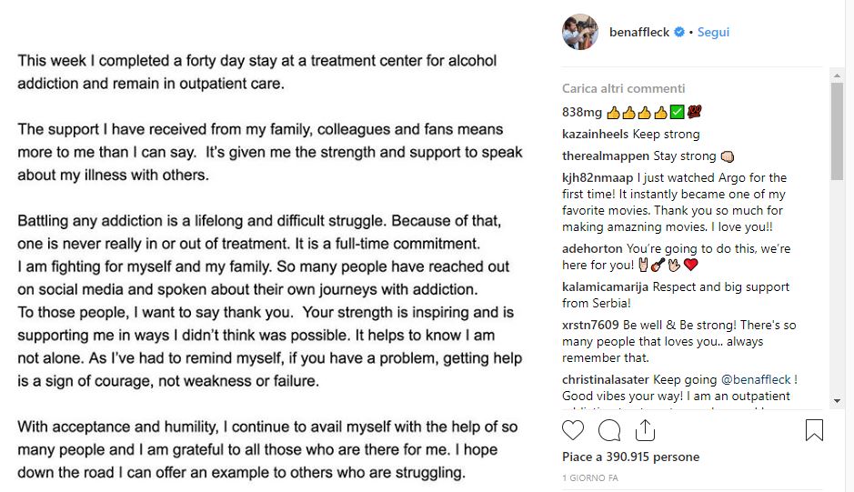Open benaffleck profile picture
The height and width of the screenshot is (492, 854).
click(x=580, y=32)
